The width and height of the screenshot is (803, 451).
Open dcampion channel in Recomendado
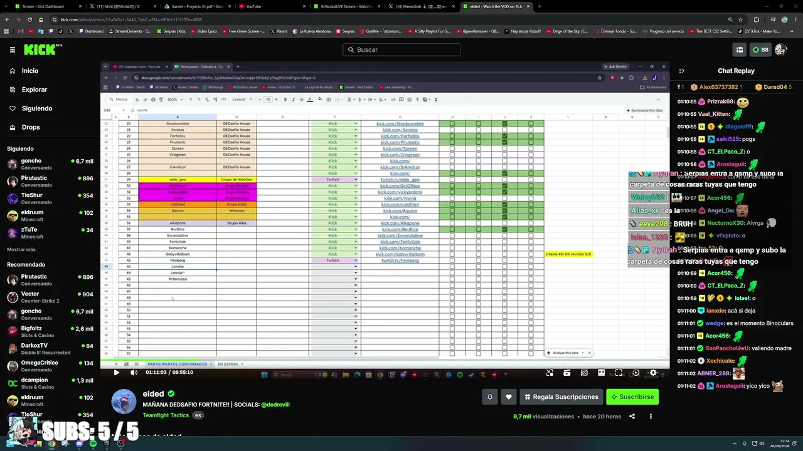(50, 383)
